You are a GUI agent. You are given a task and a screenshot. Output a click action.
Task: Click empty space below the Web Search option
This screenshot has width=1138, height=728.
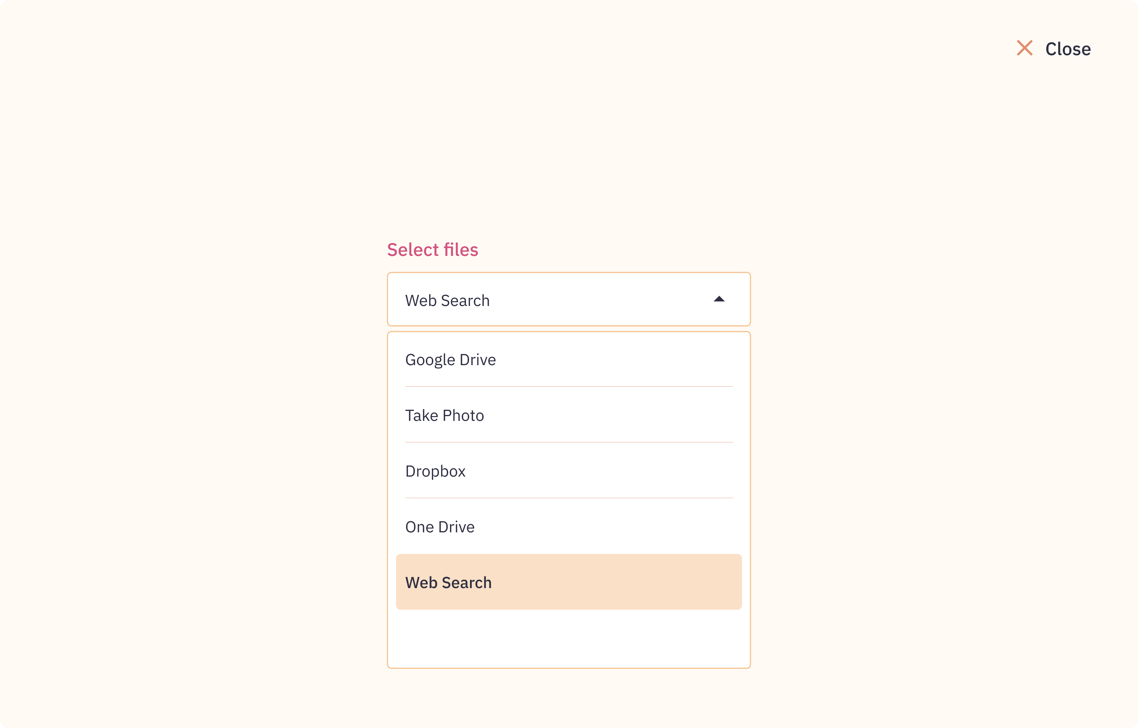coord(568,638)
